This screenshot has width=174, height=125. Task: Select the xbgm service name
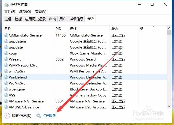pyautogui.click(x=13, y=53)
